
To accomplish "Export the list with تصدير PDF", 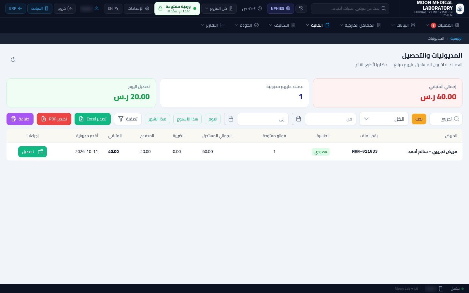I will point(54,119).
